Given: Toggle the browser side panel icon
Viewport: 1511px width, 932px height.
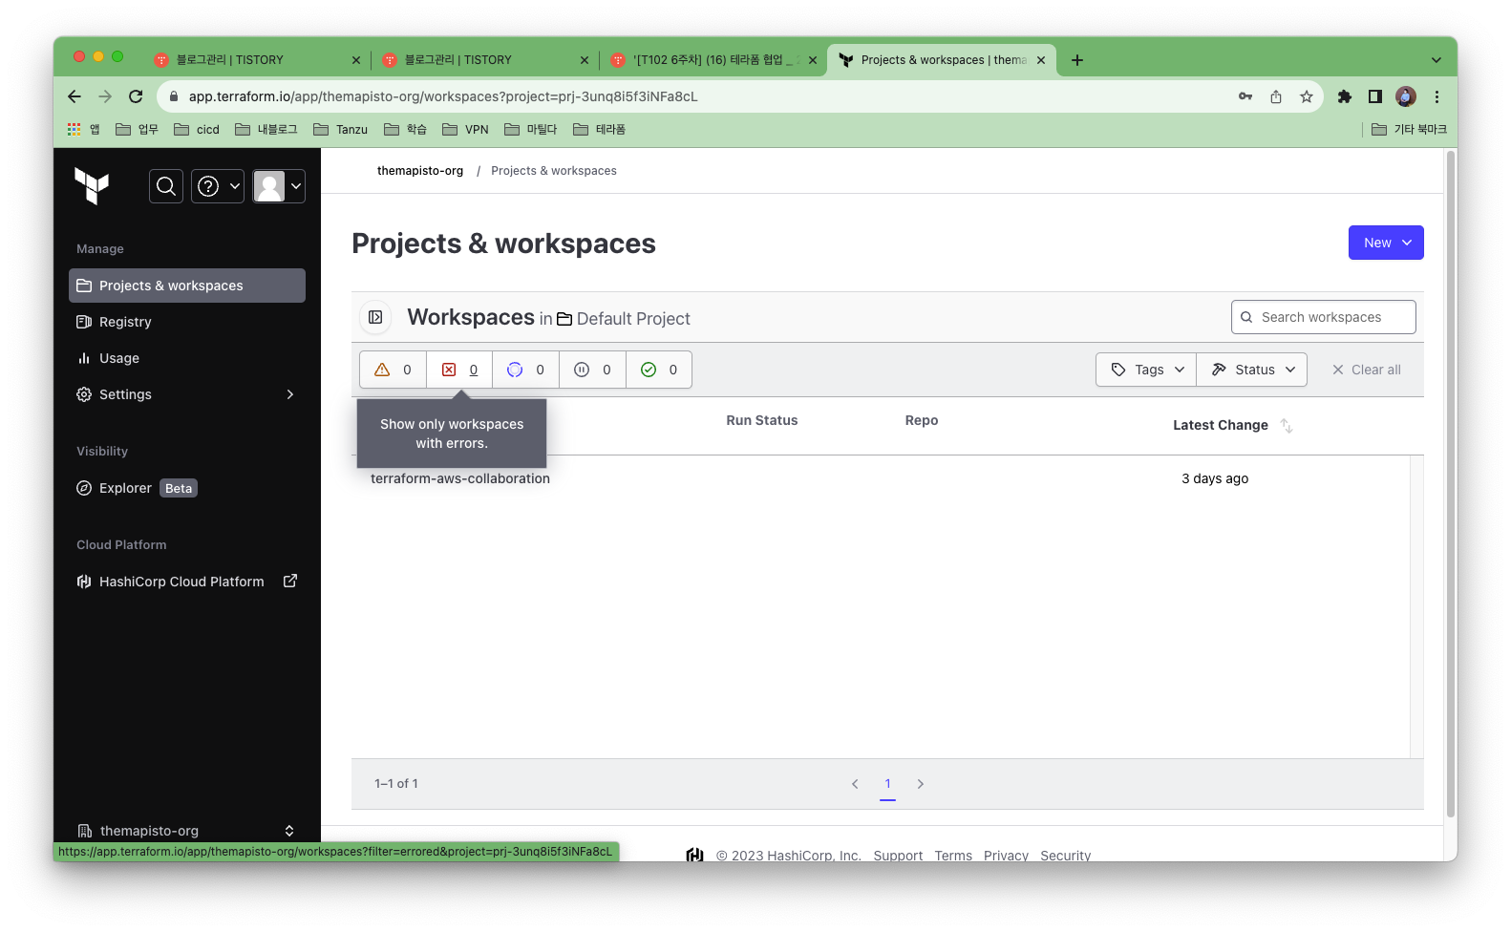Looking at the screenshot, I should (1375, 96).
